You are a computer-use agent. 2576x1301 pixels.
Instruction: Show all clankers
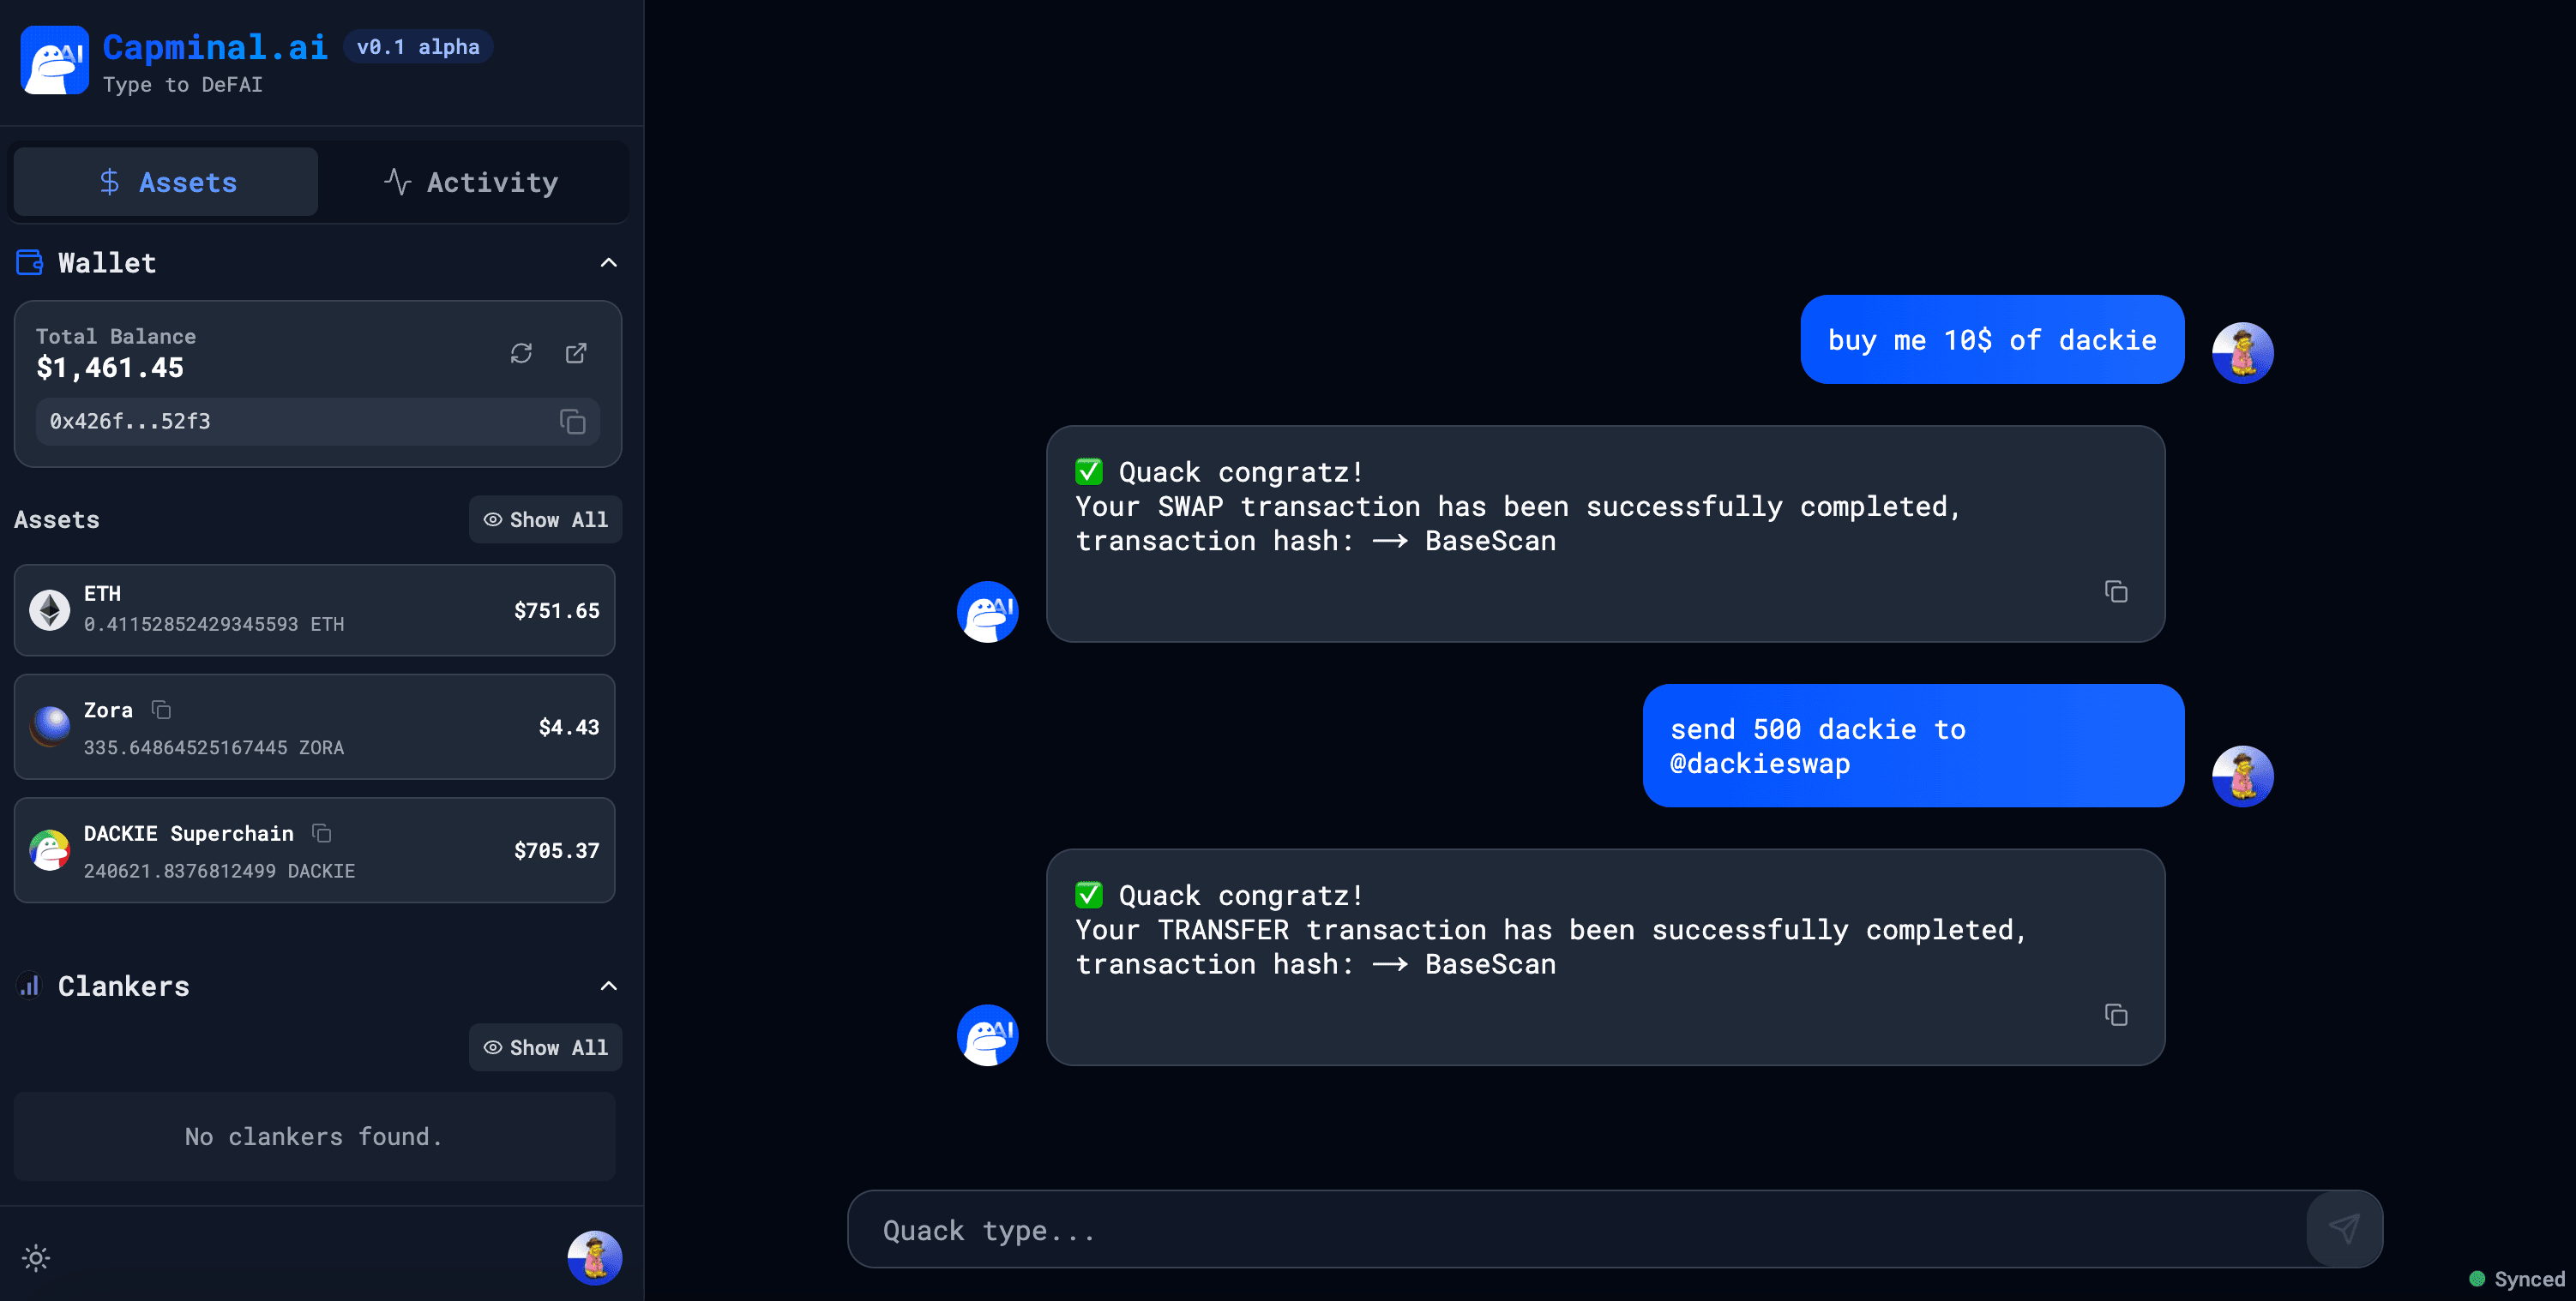(x=545, y=1047)
